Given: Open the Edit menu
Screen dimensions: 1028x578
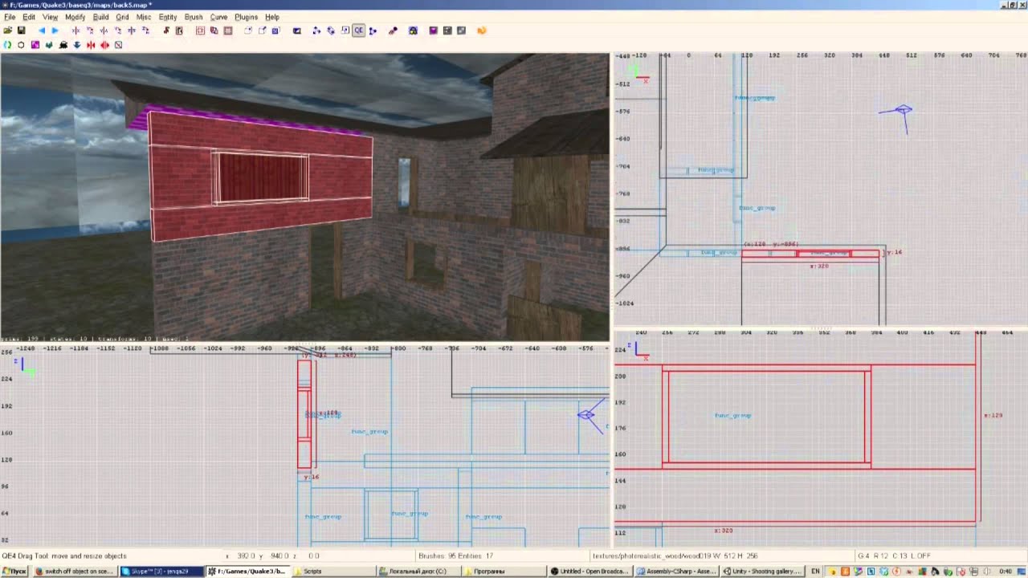Looking at the screenshot, I should [x=29, y=17].
